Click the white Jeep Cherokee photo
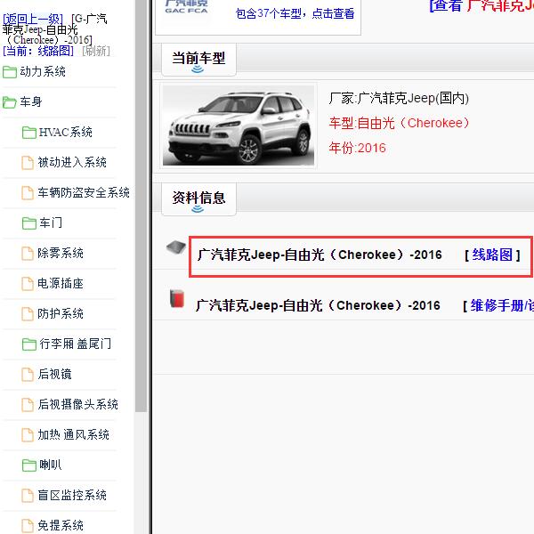The height and width of the screenshot is (534, 534). [x=239, y=125]
